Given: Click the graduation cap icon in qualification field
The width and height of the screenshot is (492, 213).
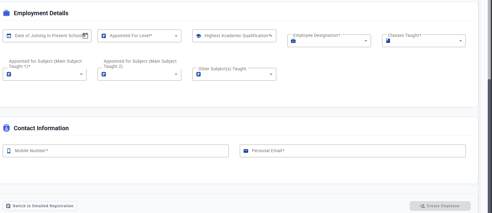Looking at the screenshot, I should click(x=199, y=36).
